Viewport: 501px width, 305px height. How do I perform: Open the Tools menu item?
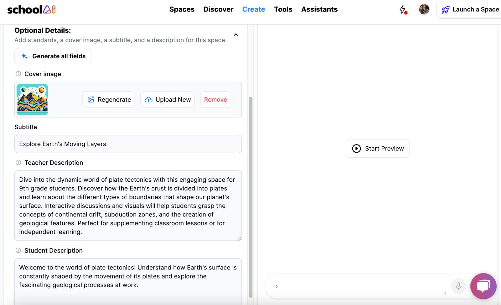283,9
